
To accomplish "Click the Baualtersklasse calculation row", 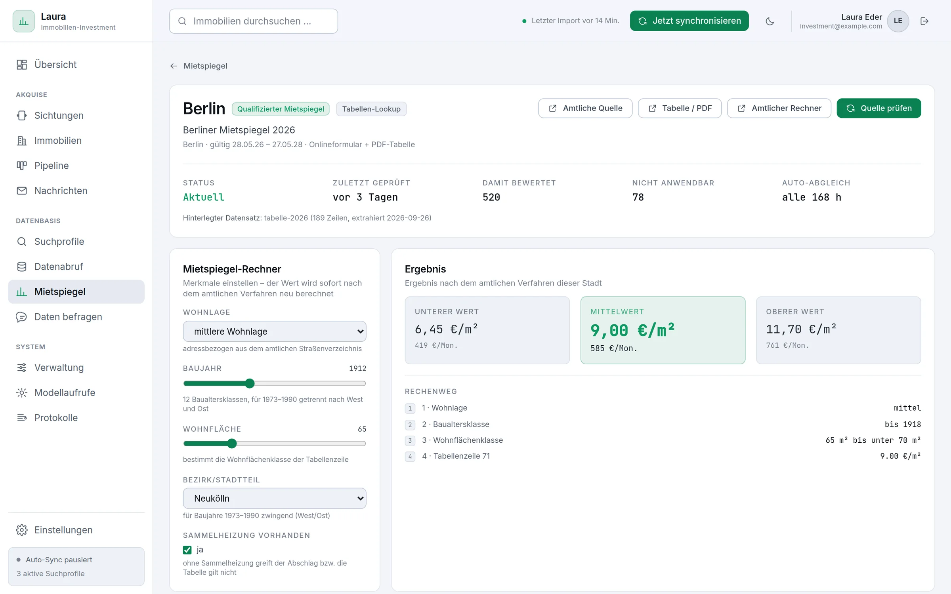I will pos(663,425).
